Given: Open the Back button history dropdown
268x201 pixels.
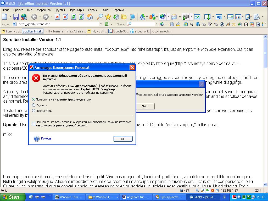Looking at the screenshot, I should click(x=40, y=17).
